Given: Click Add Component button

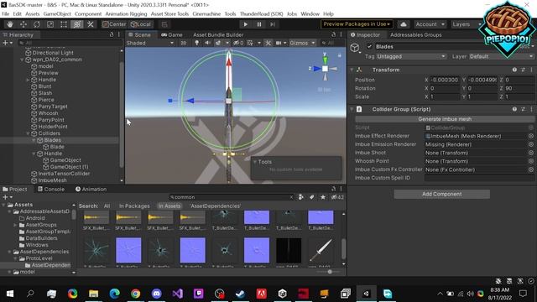Looking at the screenshot, I should 441,194.
